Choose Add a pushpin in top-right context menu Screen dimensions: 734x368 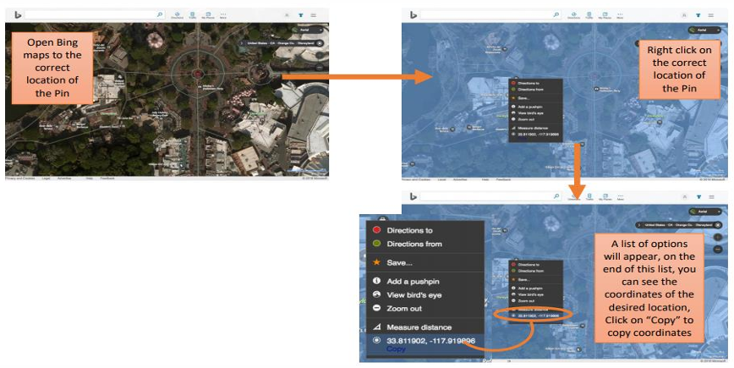[535, 107]
